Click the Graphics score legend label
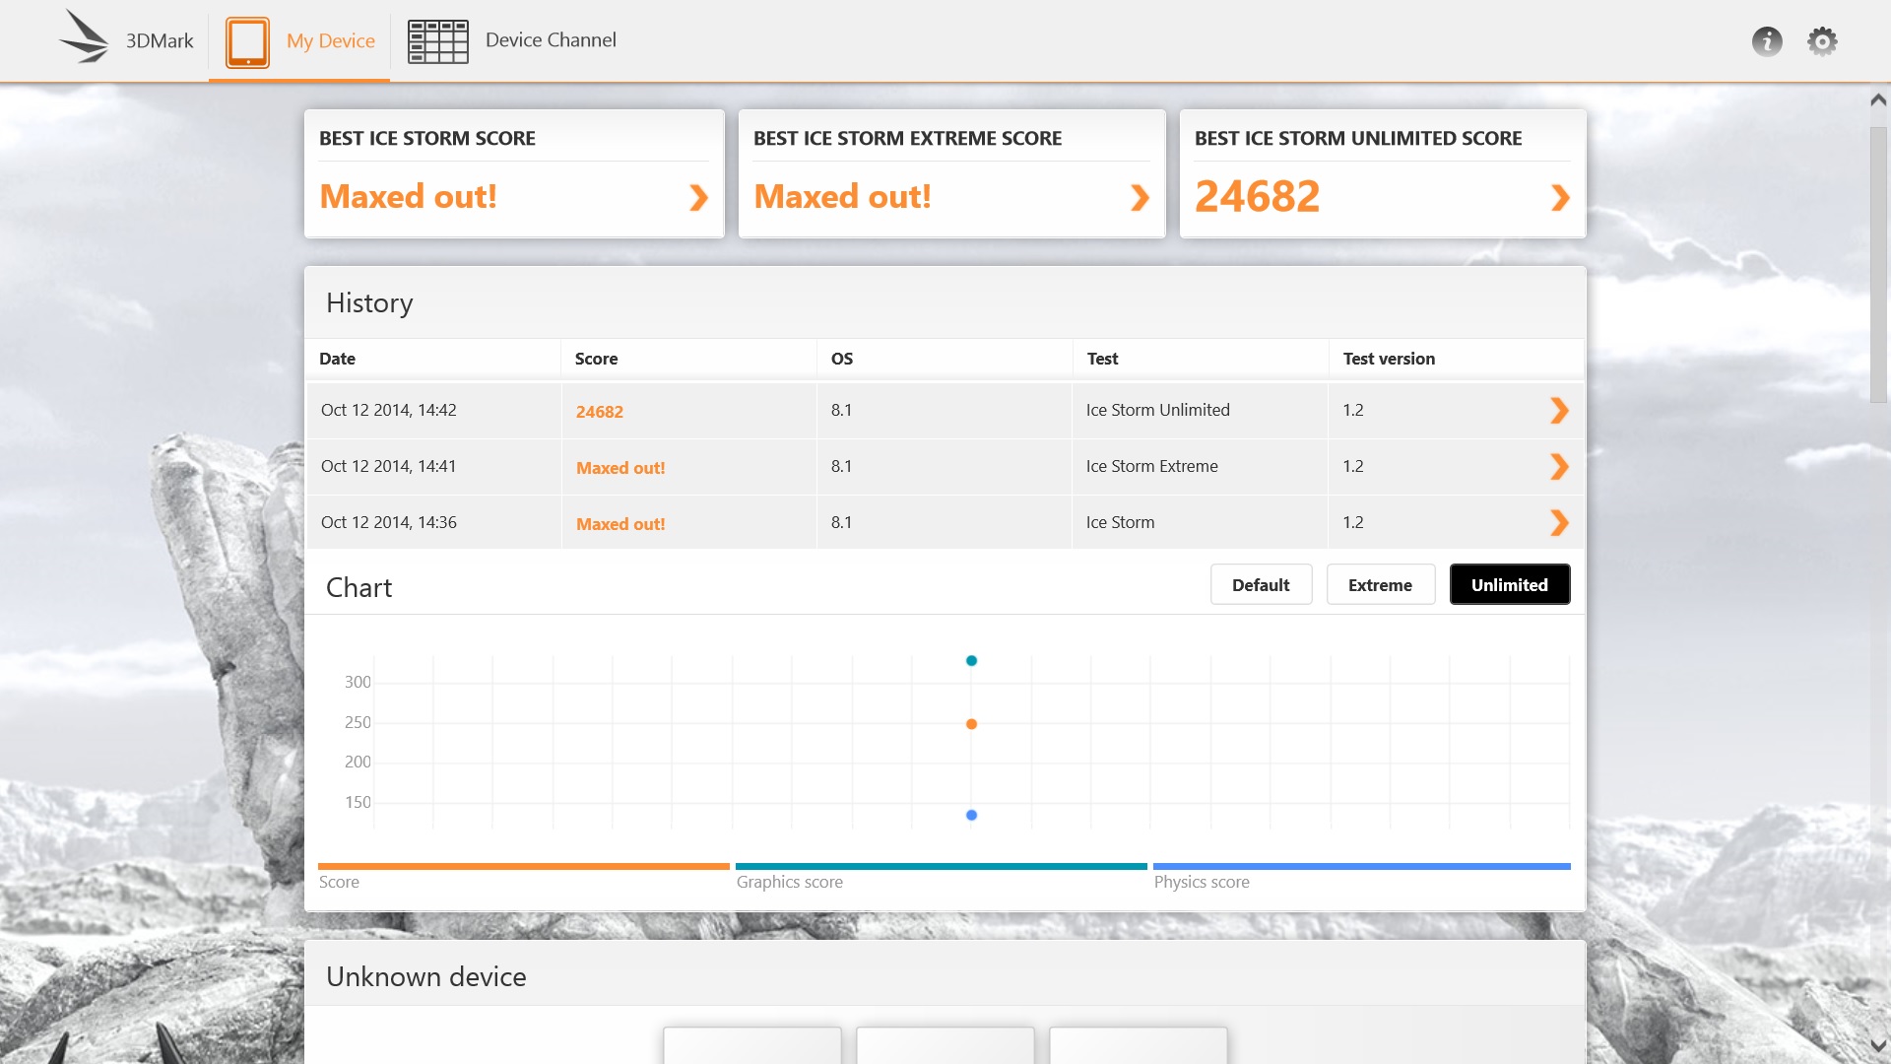 click(789, 882)
